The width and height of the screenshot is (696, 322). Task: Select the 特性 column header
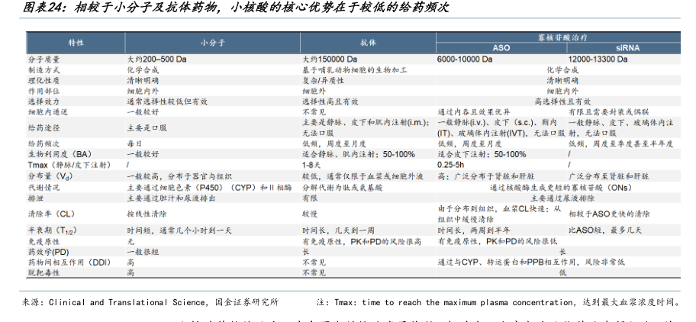pos(76,42)
